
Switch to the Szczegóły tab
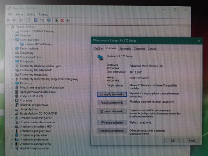pyautogui.click(x=125, y=49)
